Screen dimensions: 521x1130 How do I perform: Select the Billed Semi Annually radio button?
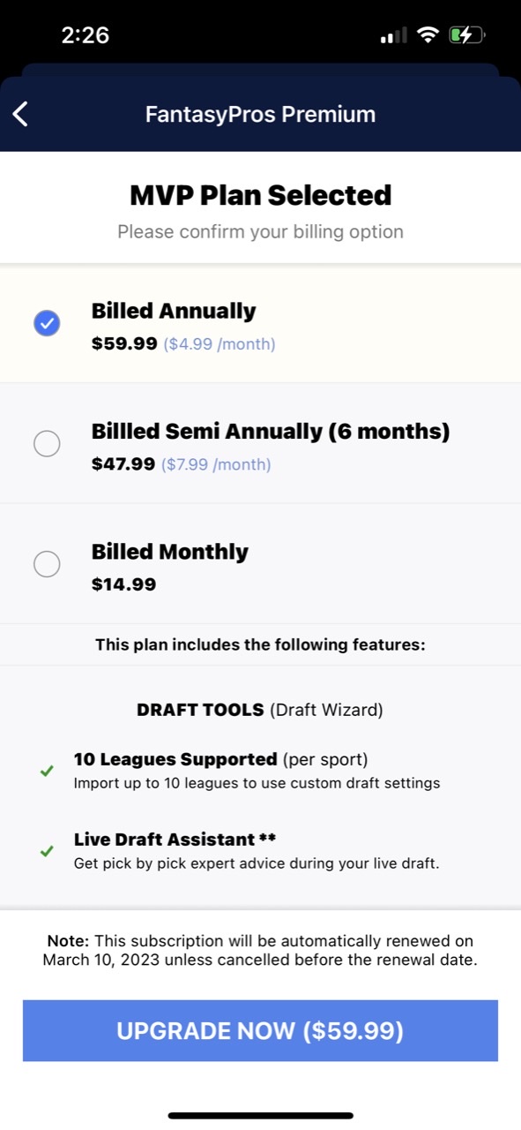(47, 443)
